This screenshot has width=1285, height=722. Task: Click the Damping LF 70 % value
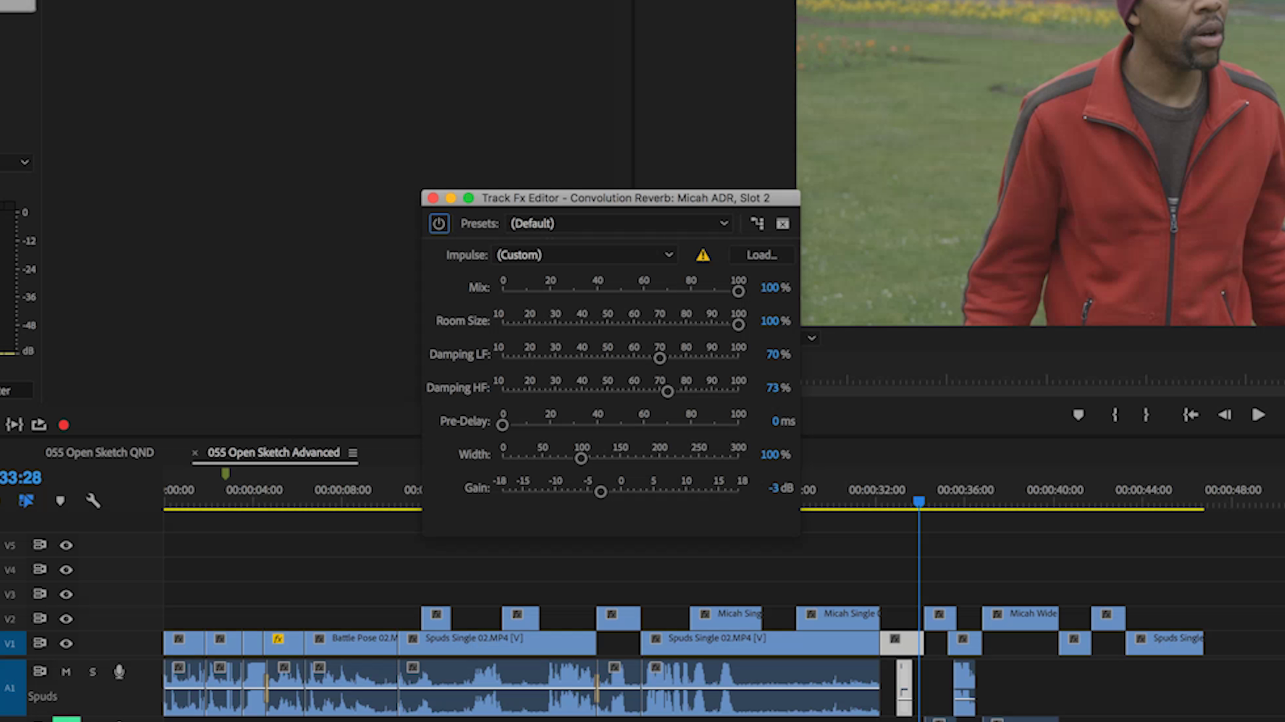[x=778, y=354]
